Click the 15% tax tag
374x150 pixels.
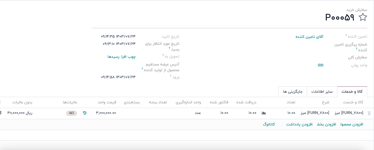72,113
